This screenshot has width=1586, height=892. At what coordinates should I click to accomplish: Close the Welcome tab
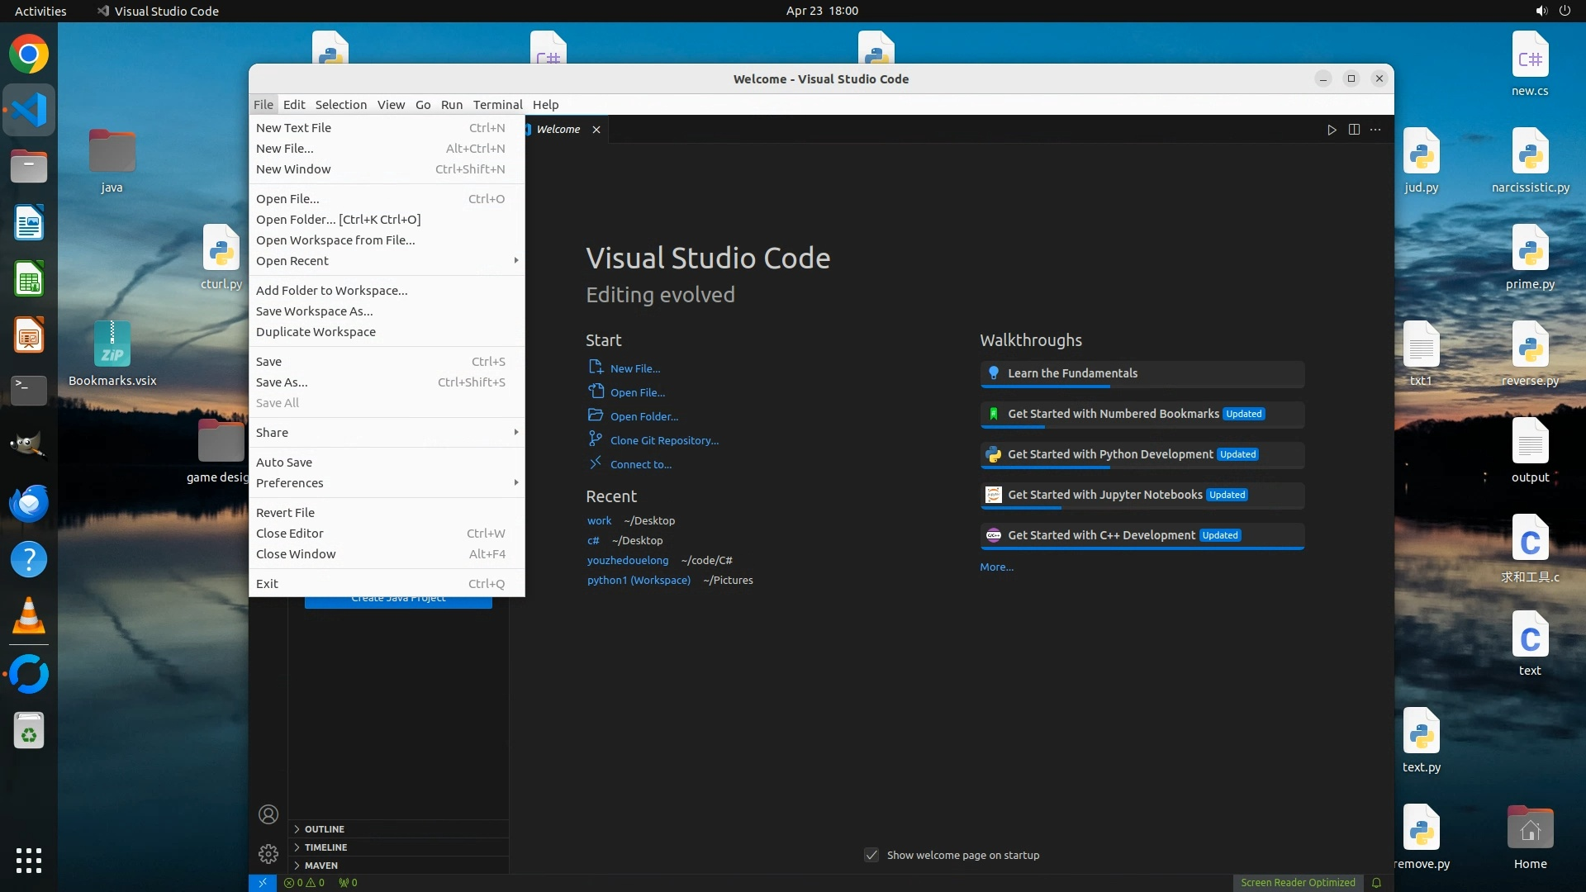click(x=596, y=130)
